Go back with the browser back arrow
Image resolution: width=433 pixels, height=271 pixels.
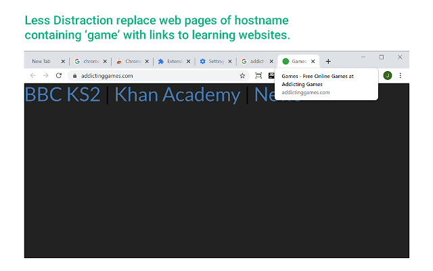point(33,75)
